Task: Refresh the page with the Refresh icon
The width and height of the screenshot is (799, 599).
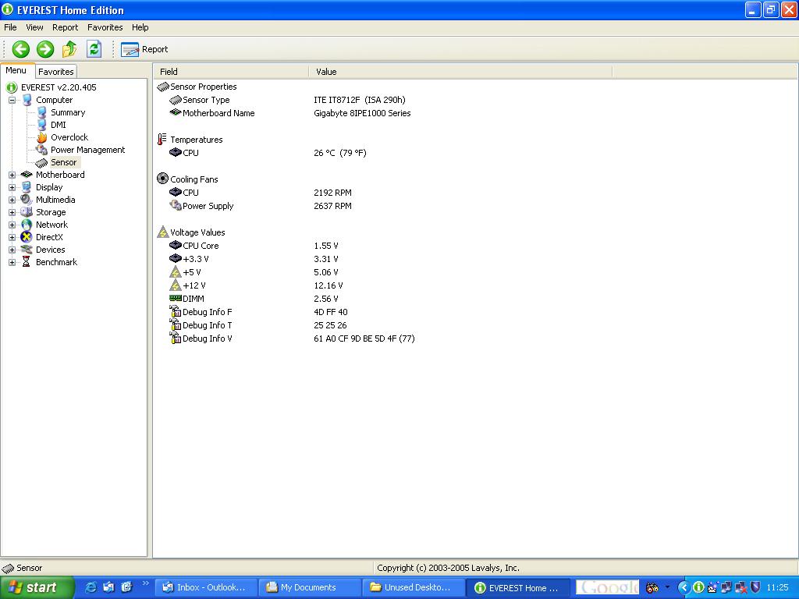Action: point(94,49)
